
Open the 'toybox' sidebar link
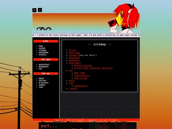[x=42, y=85]
